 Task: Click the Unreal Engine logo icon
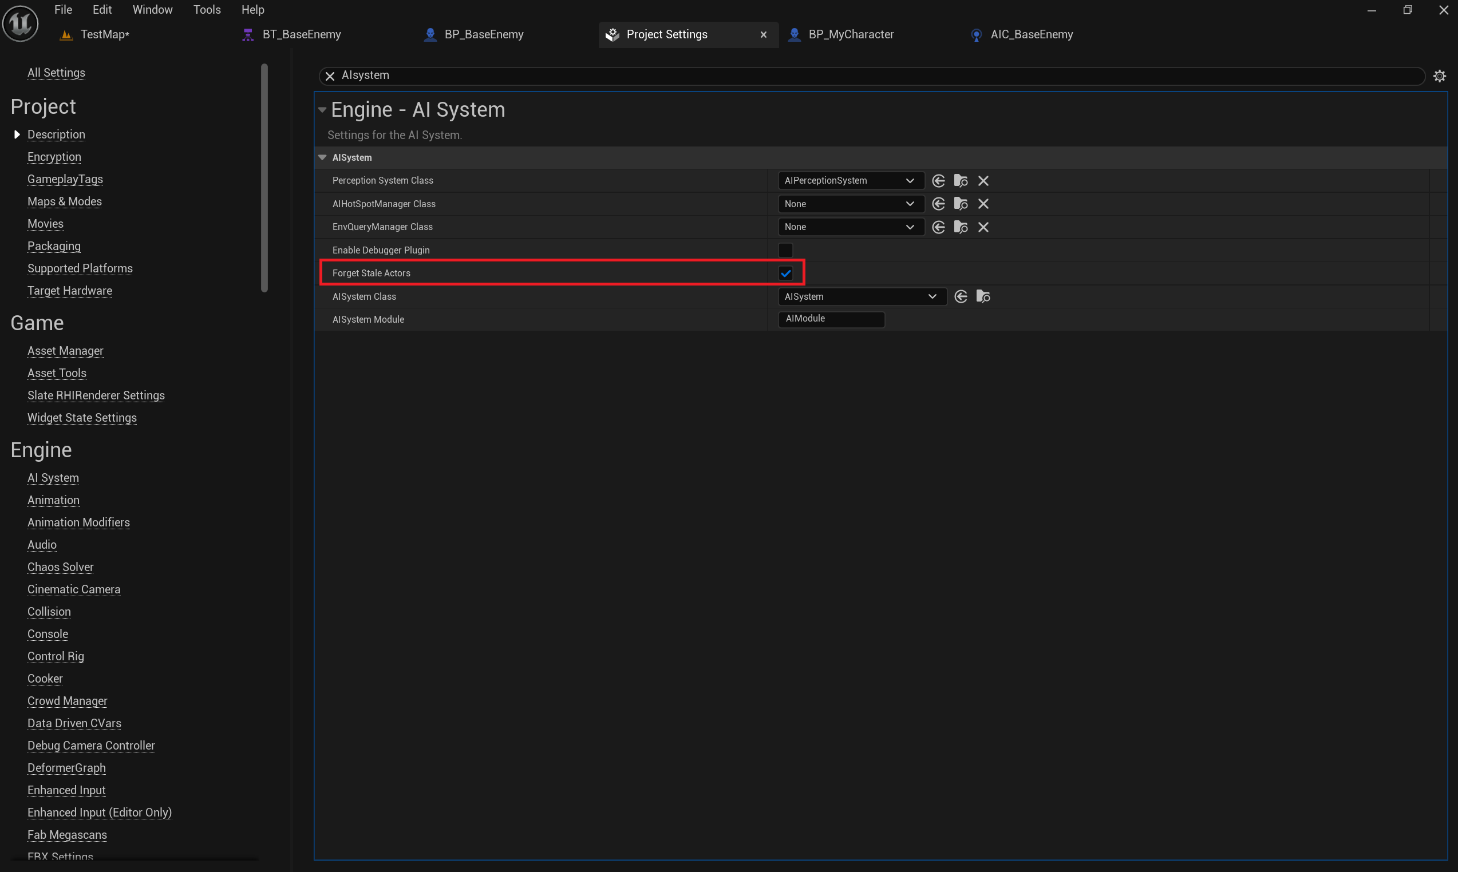[21, 23]
